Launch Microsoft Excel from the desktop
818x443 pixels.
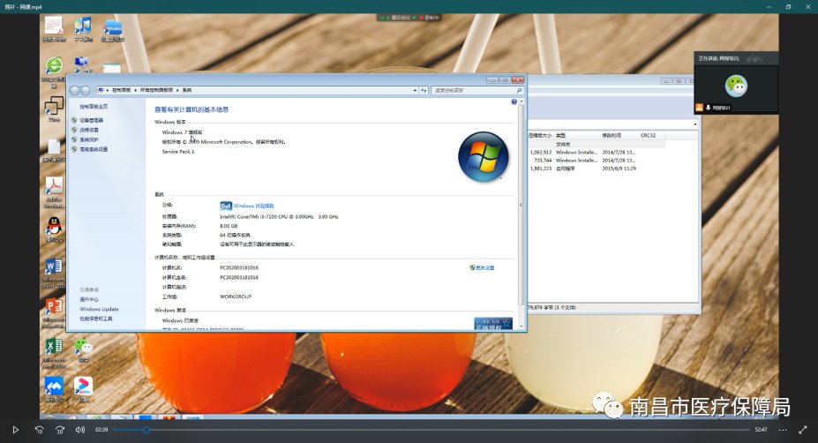click(x=54, y=346)
